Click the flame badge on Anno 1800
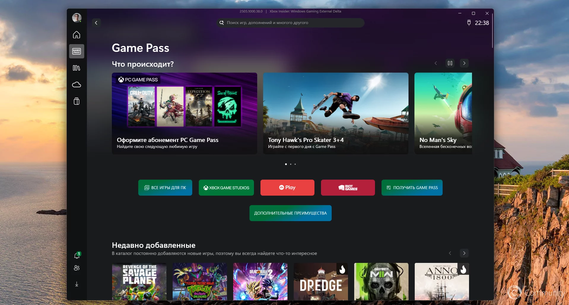This screenshot has width=569, height=305. 463,269
